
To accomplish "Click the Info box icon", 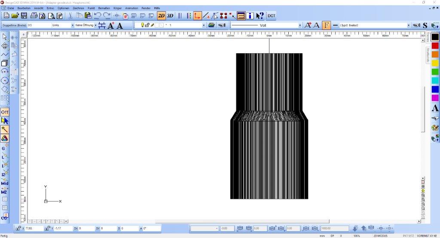I will pyautogui.click(x=251, y=16).
